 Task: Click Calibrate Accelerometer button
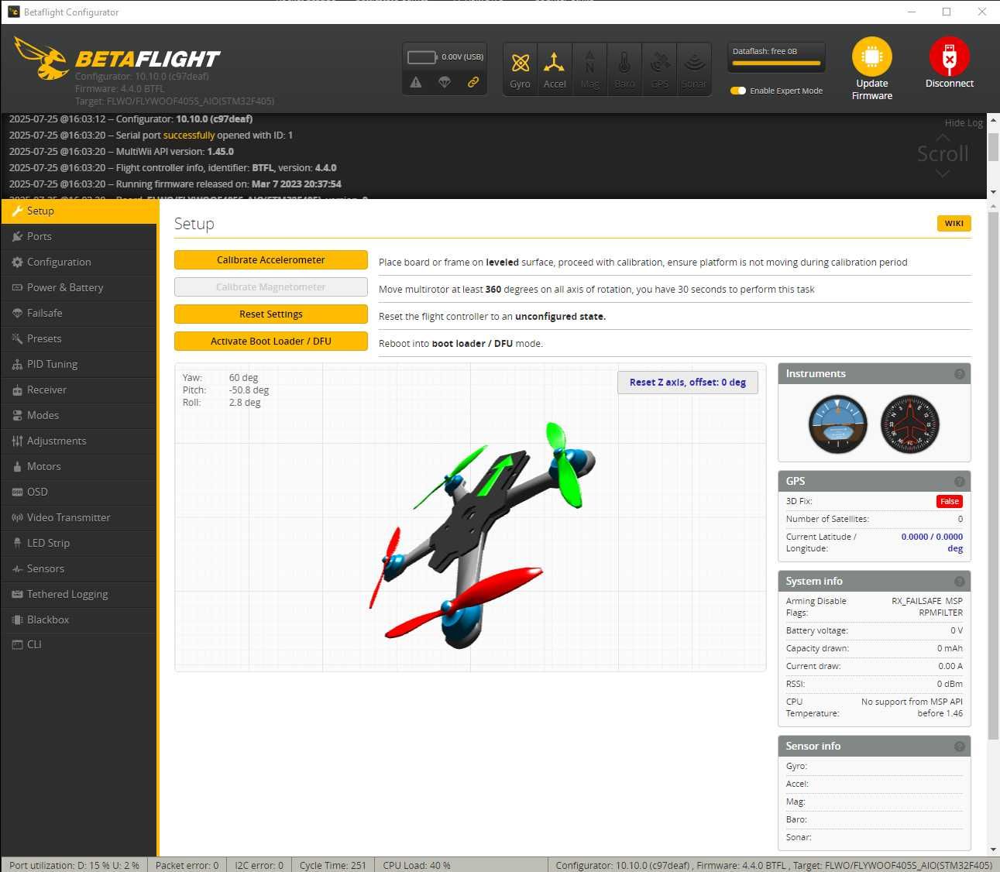tap(271, 260)
